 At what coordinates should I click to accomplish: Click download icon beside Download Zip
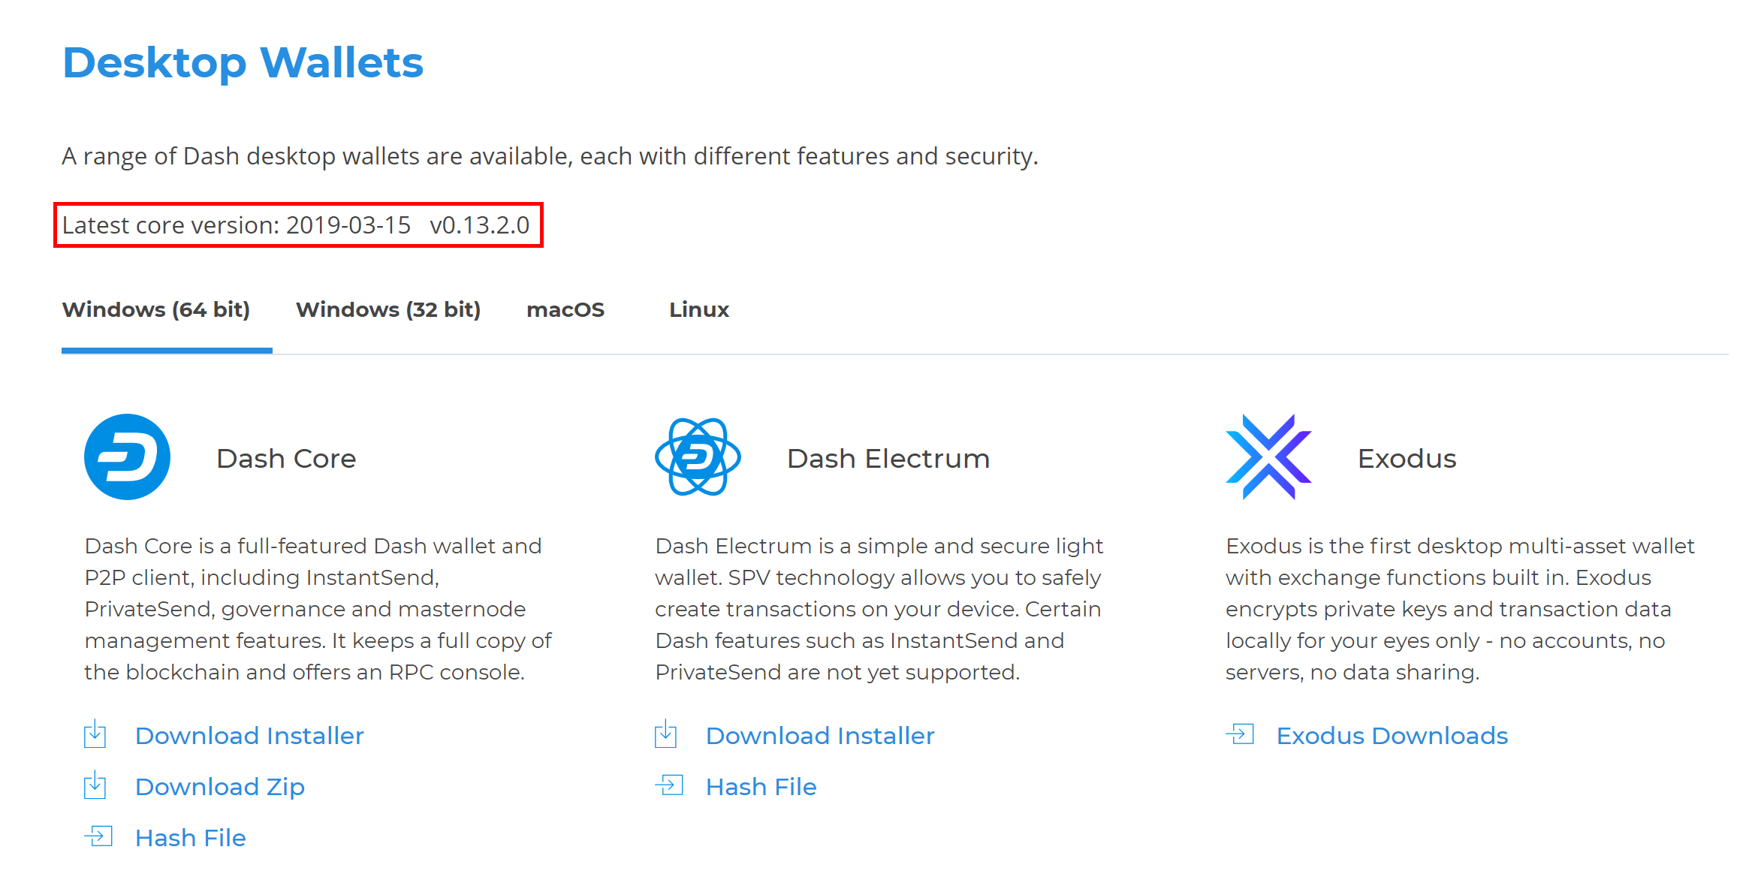(95, 785)
